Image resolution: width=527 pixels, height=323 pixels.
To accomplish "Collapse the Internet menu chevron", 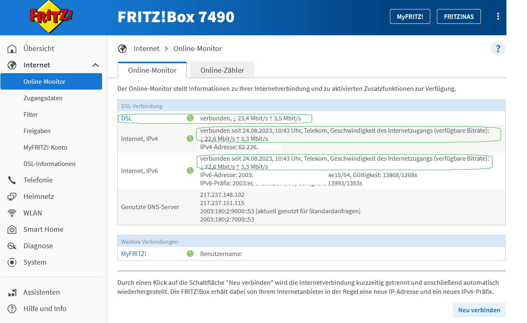I will coord(96,65).
